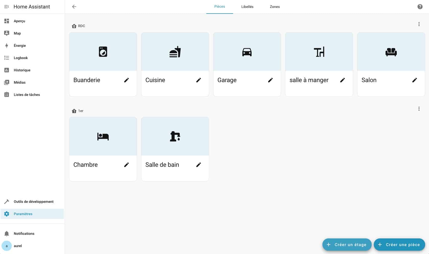Click the Garage room name

tap(227, 80)
